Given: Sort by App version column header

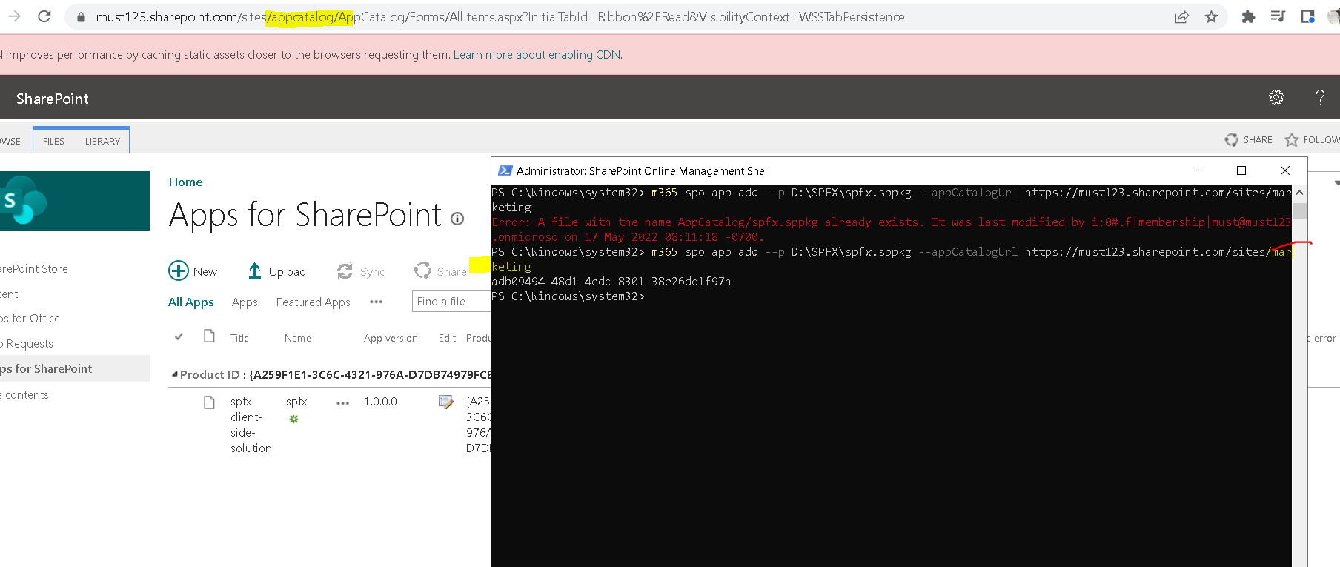Looking at the screenshot, I should click(391, 338).
